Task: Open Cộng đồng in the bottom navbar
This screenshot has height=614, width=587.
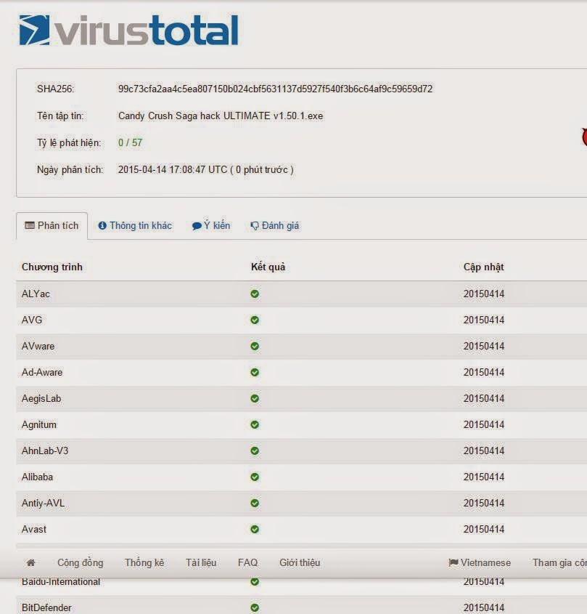Action: click(x=80, y=562)
